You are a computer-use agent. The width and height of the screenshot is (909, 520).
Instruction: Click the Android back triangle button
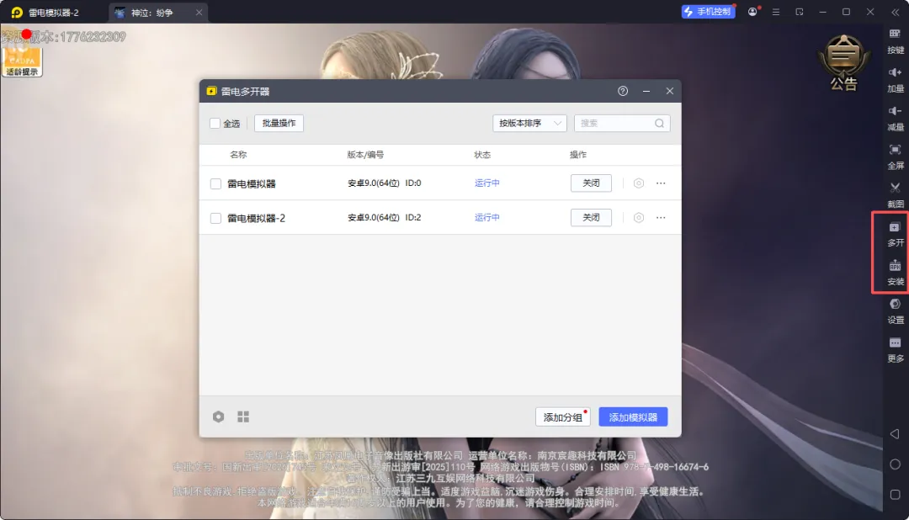[895, 433]
